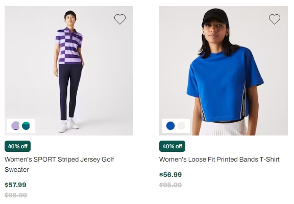Screen dimensions: 294x204
Task: Click the model's black cap in the T-shirt photo
Action: (215, 16)
